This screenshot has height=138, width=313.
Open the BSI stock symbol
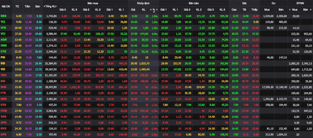pyautogui.click(x=3, y=81)
